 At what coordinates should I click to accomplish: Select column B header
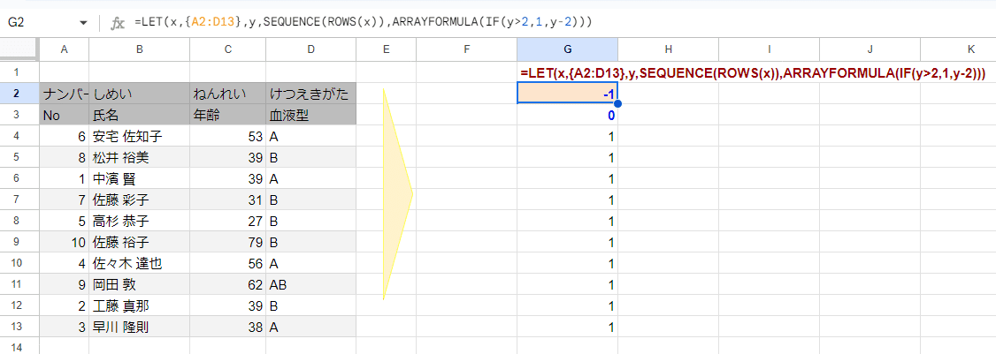click(139, 49)
